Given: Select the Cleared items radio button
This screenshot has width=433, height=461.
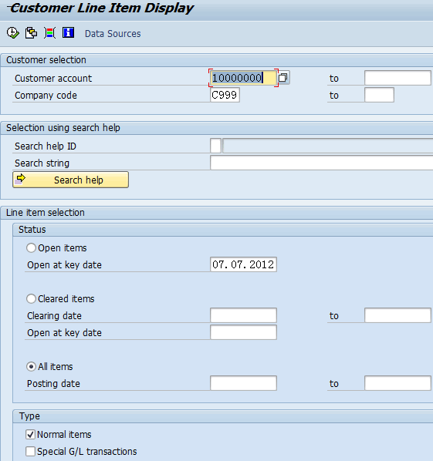Looking at the screenshot, I should pyautogui.click(x=31, y=298).
